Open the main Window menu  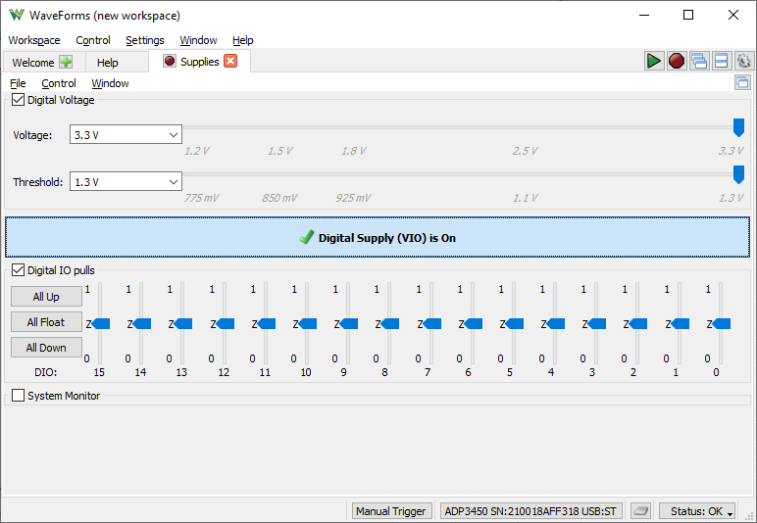[x=198, y=40]
